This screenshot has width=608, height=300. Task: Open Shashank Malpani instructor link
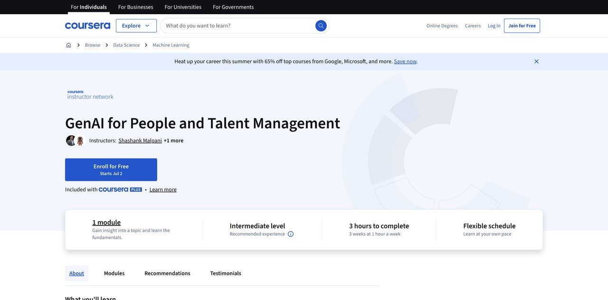point(140,141)
